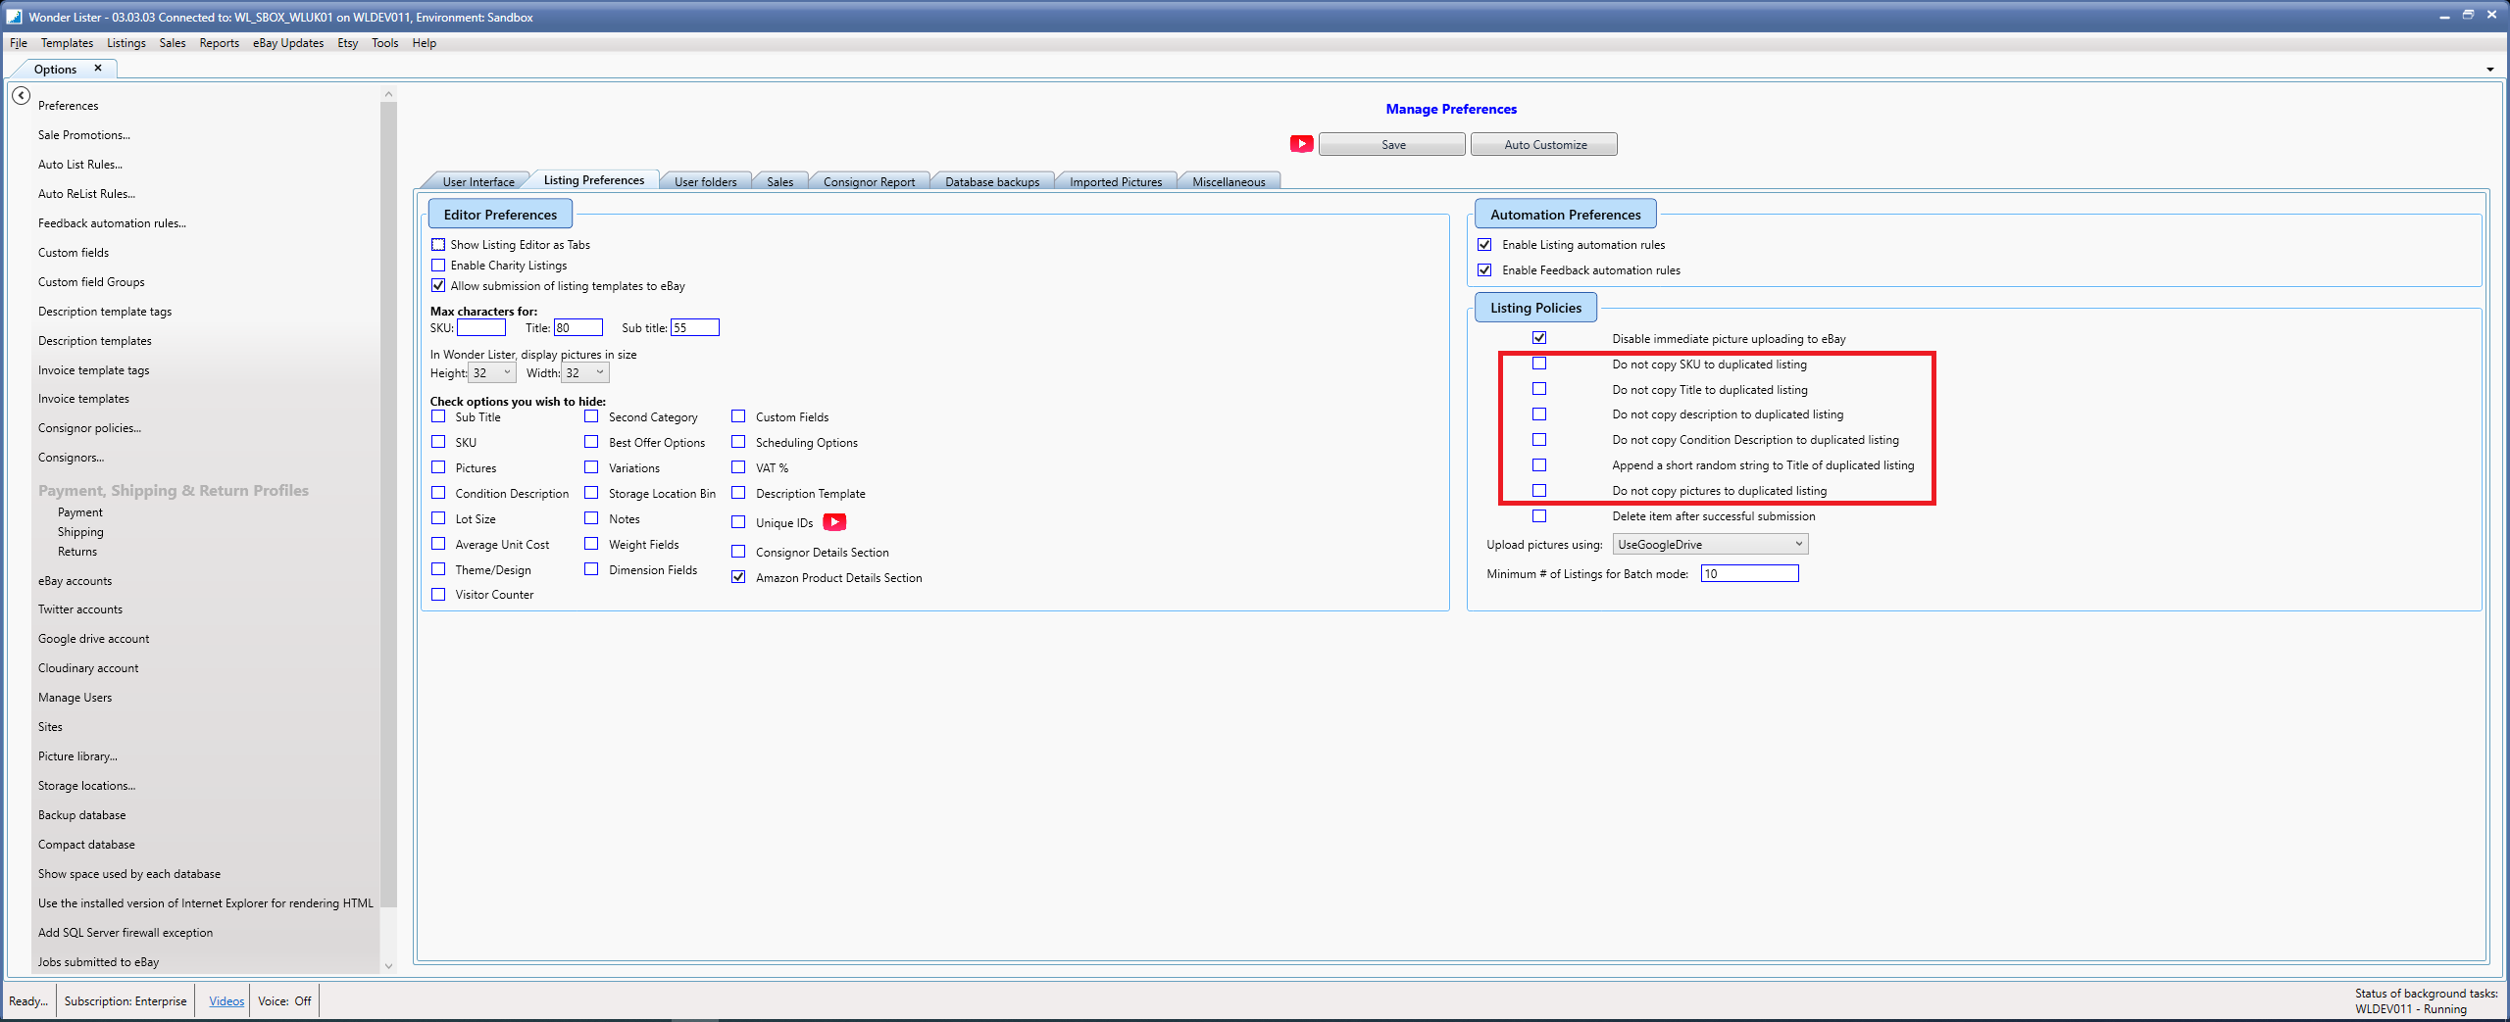Switch to the Sales preferences tab
Viewport: 2510px width, 1022px height.
[780, 181]
